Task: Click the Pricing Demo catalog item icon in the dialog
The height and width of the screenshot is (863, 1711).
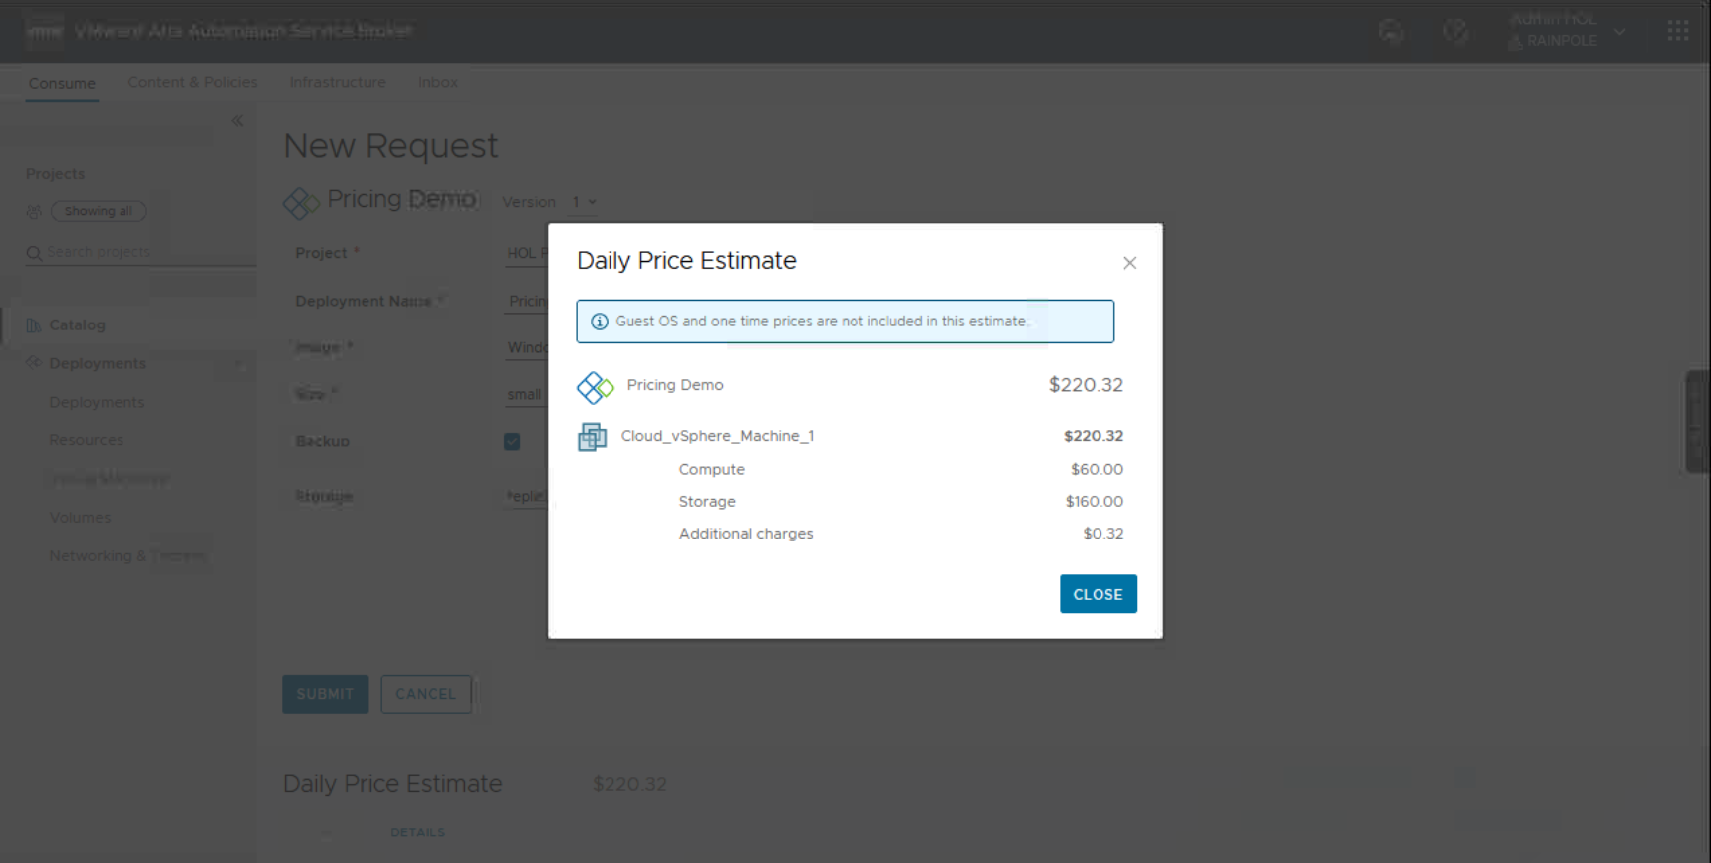Action: (x=595, y=386)
